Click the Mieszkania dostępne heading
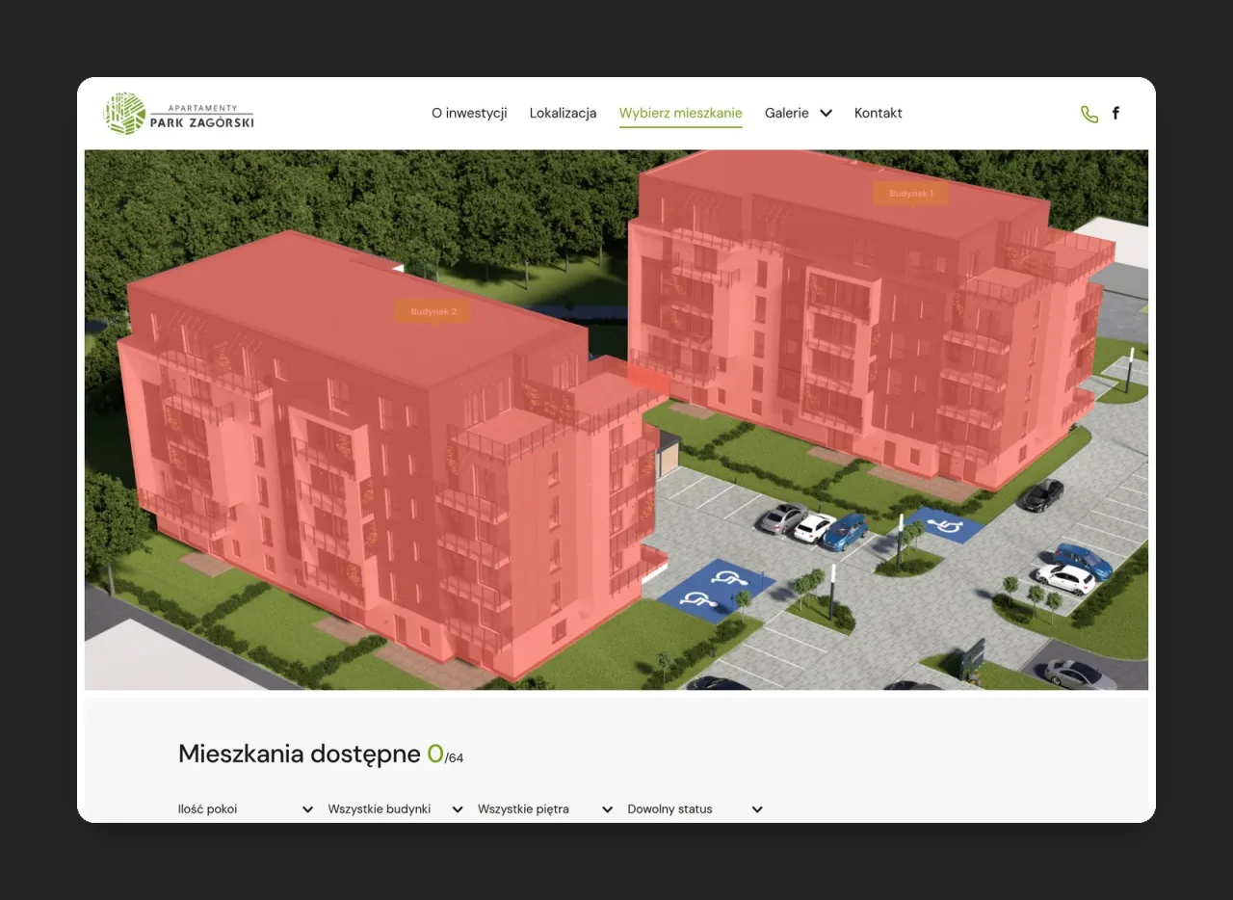The width and height of the screenshot is (1233, 900). (x=300, y=754)
